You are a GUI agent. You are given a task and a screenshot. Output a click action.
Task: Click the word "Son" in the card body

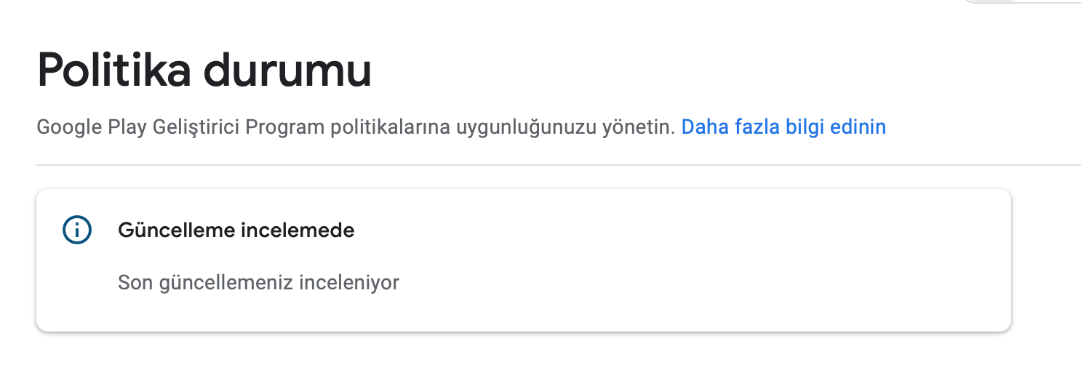[131, 282]
